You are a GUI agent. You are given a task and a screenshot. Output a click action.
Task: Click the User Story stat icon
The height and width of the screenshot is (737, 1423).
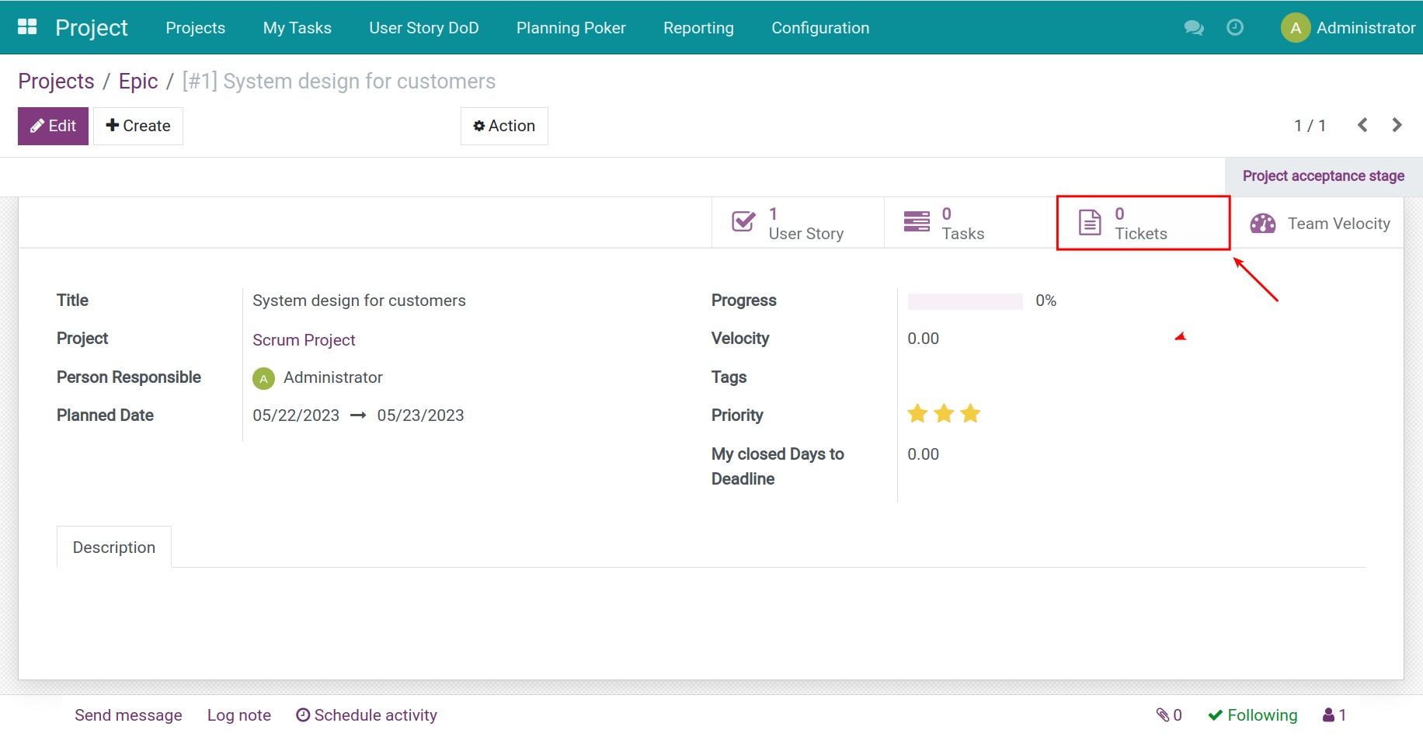tap(742, 221)
